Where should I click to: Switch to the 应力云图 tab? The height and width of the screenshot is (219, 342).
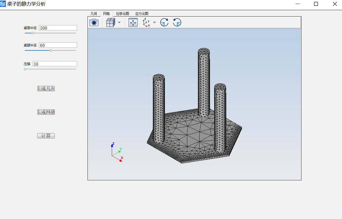tap(142, 14)
